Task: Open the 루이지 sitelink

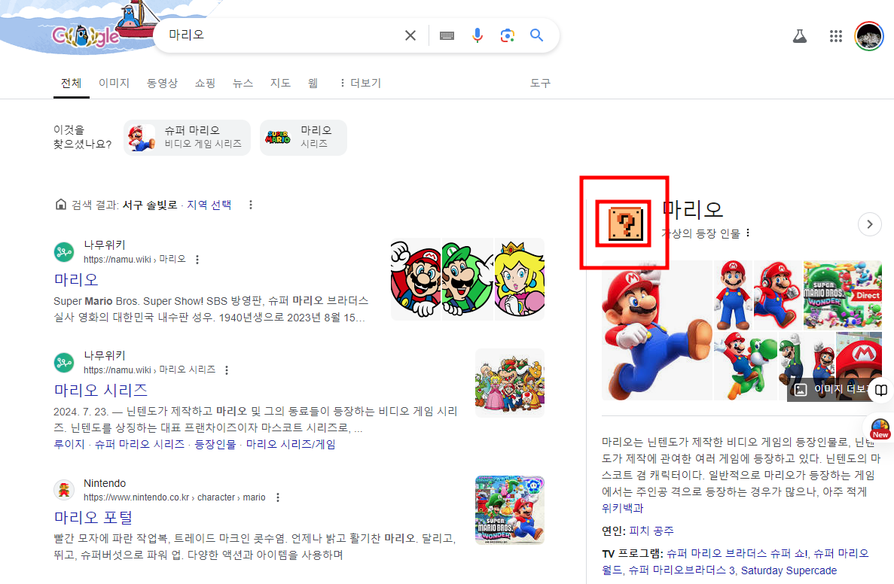Action: pos(69,445)
